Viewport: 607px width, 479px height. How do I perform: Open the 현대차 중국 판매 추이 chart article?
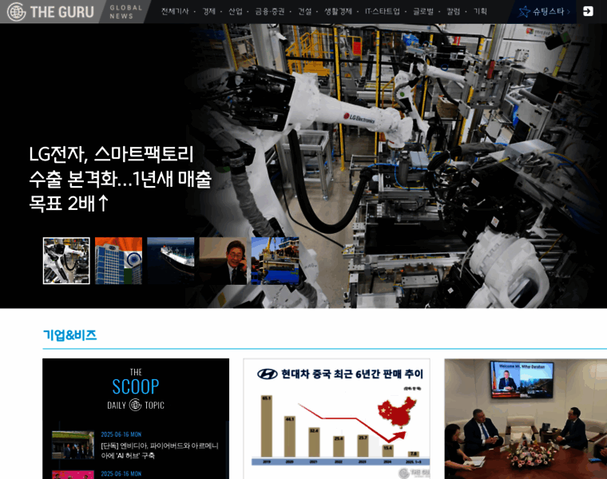coord(336,418)
